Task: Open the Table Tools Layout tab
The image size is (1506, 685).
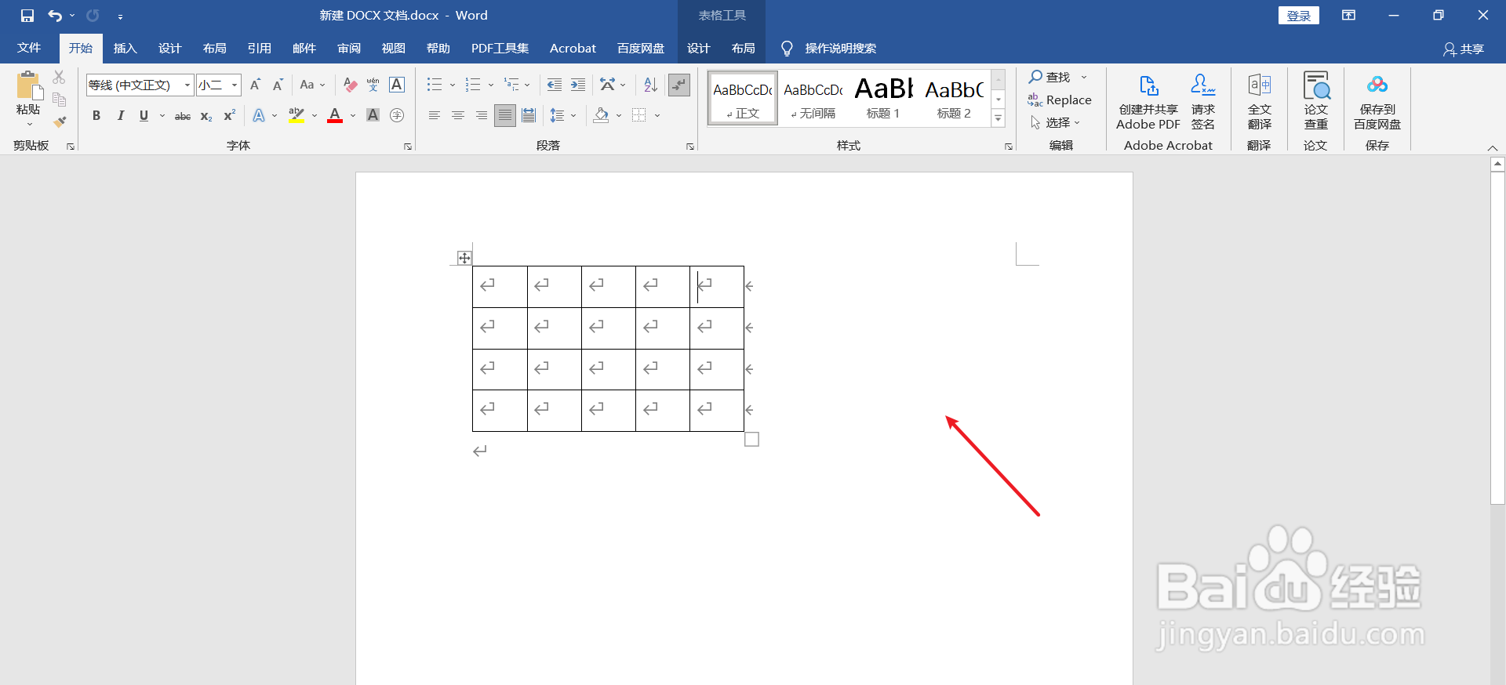Action: click(744, 49)
